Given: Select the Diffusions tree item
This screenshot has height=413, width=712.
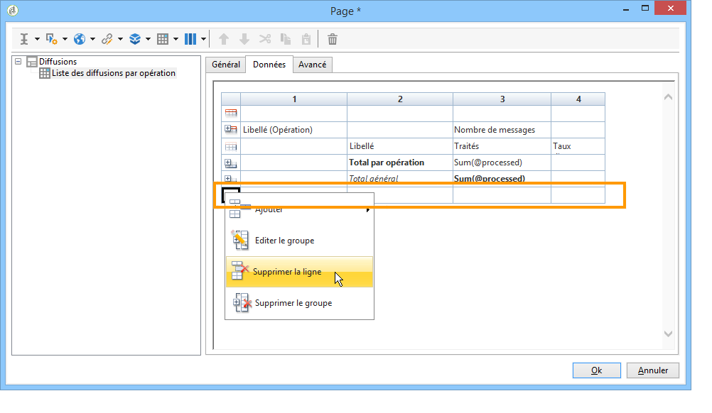Looking at the screenshot, I should click(58, 62).
